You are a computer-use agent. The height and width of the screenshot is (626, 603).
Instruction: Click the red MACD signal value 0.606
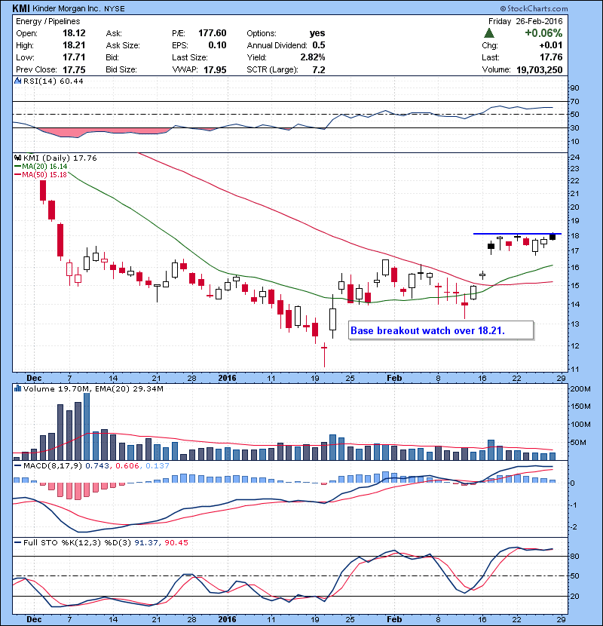[127, 466]
